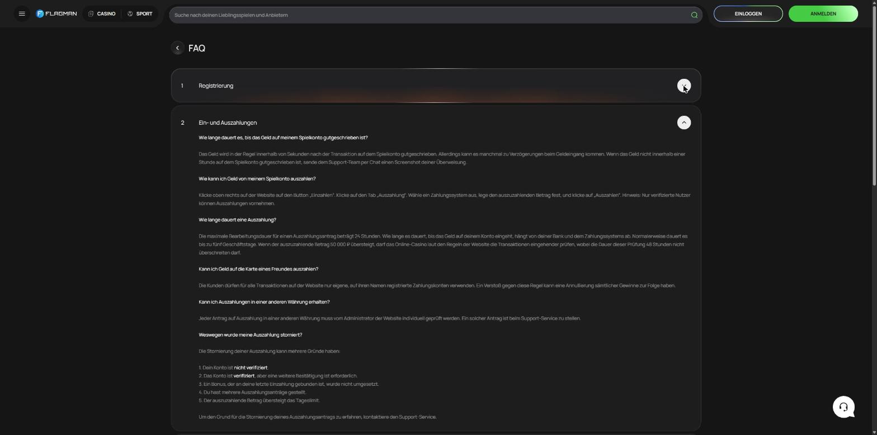Click the line 'Der auszuzahlende Betrag übersteigt das Tageslimit.'

pos(259,400)
